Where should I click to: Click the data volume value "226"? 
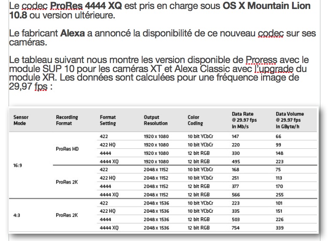(x=280, y=220)
